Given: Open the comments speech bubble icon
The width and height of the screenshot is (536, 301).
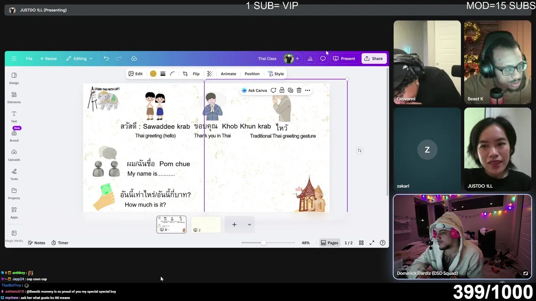Looking at the screenshot, I should 323,59.
